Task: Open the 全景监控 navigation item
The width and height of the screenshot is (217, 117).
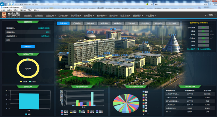Action: point(28,16)
